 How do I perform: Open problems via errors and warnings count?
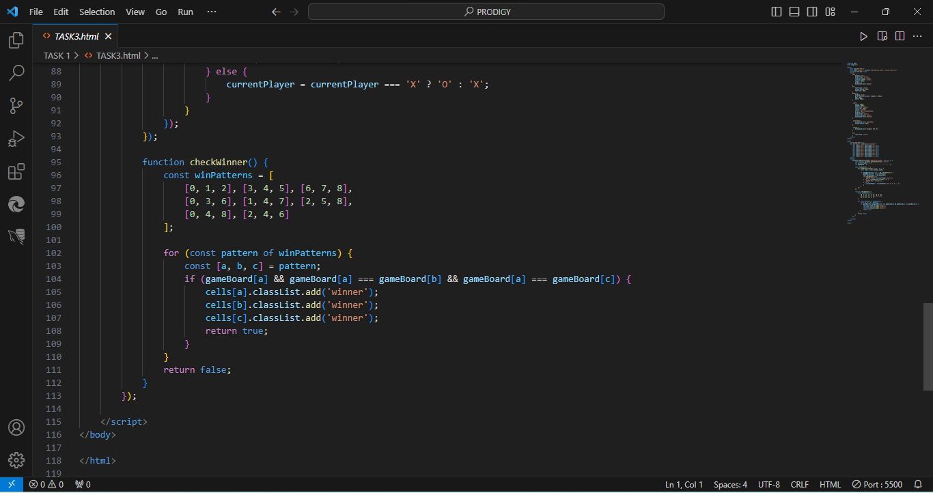click(46, 485)
